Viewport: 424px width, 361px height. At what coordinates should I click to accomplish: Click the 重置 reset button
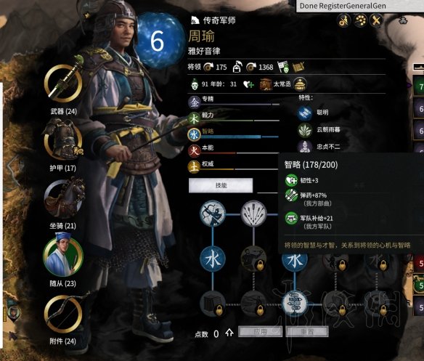(x=307, y=332)
